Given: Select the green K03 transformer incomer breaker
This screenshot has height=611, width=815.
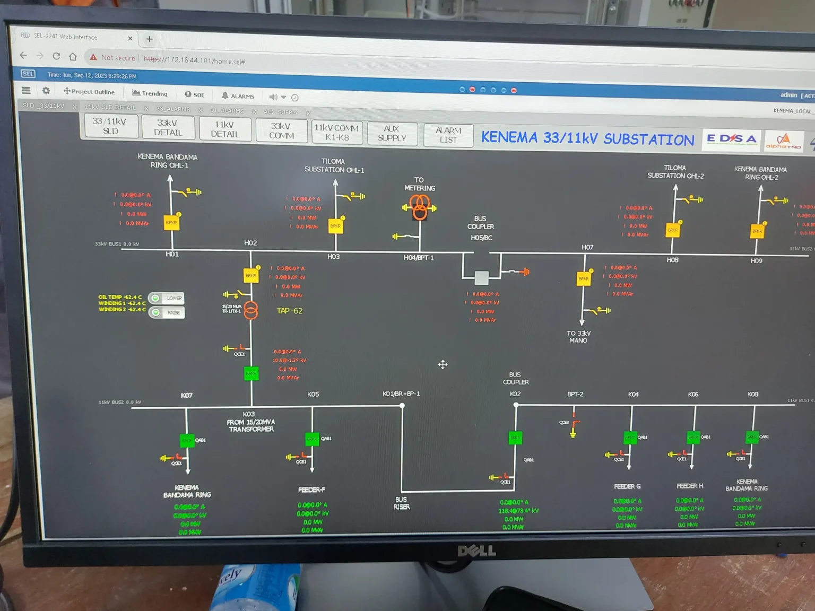Looking at the screenshot, I should pos(251,373).
